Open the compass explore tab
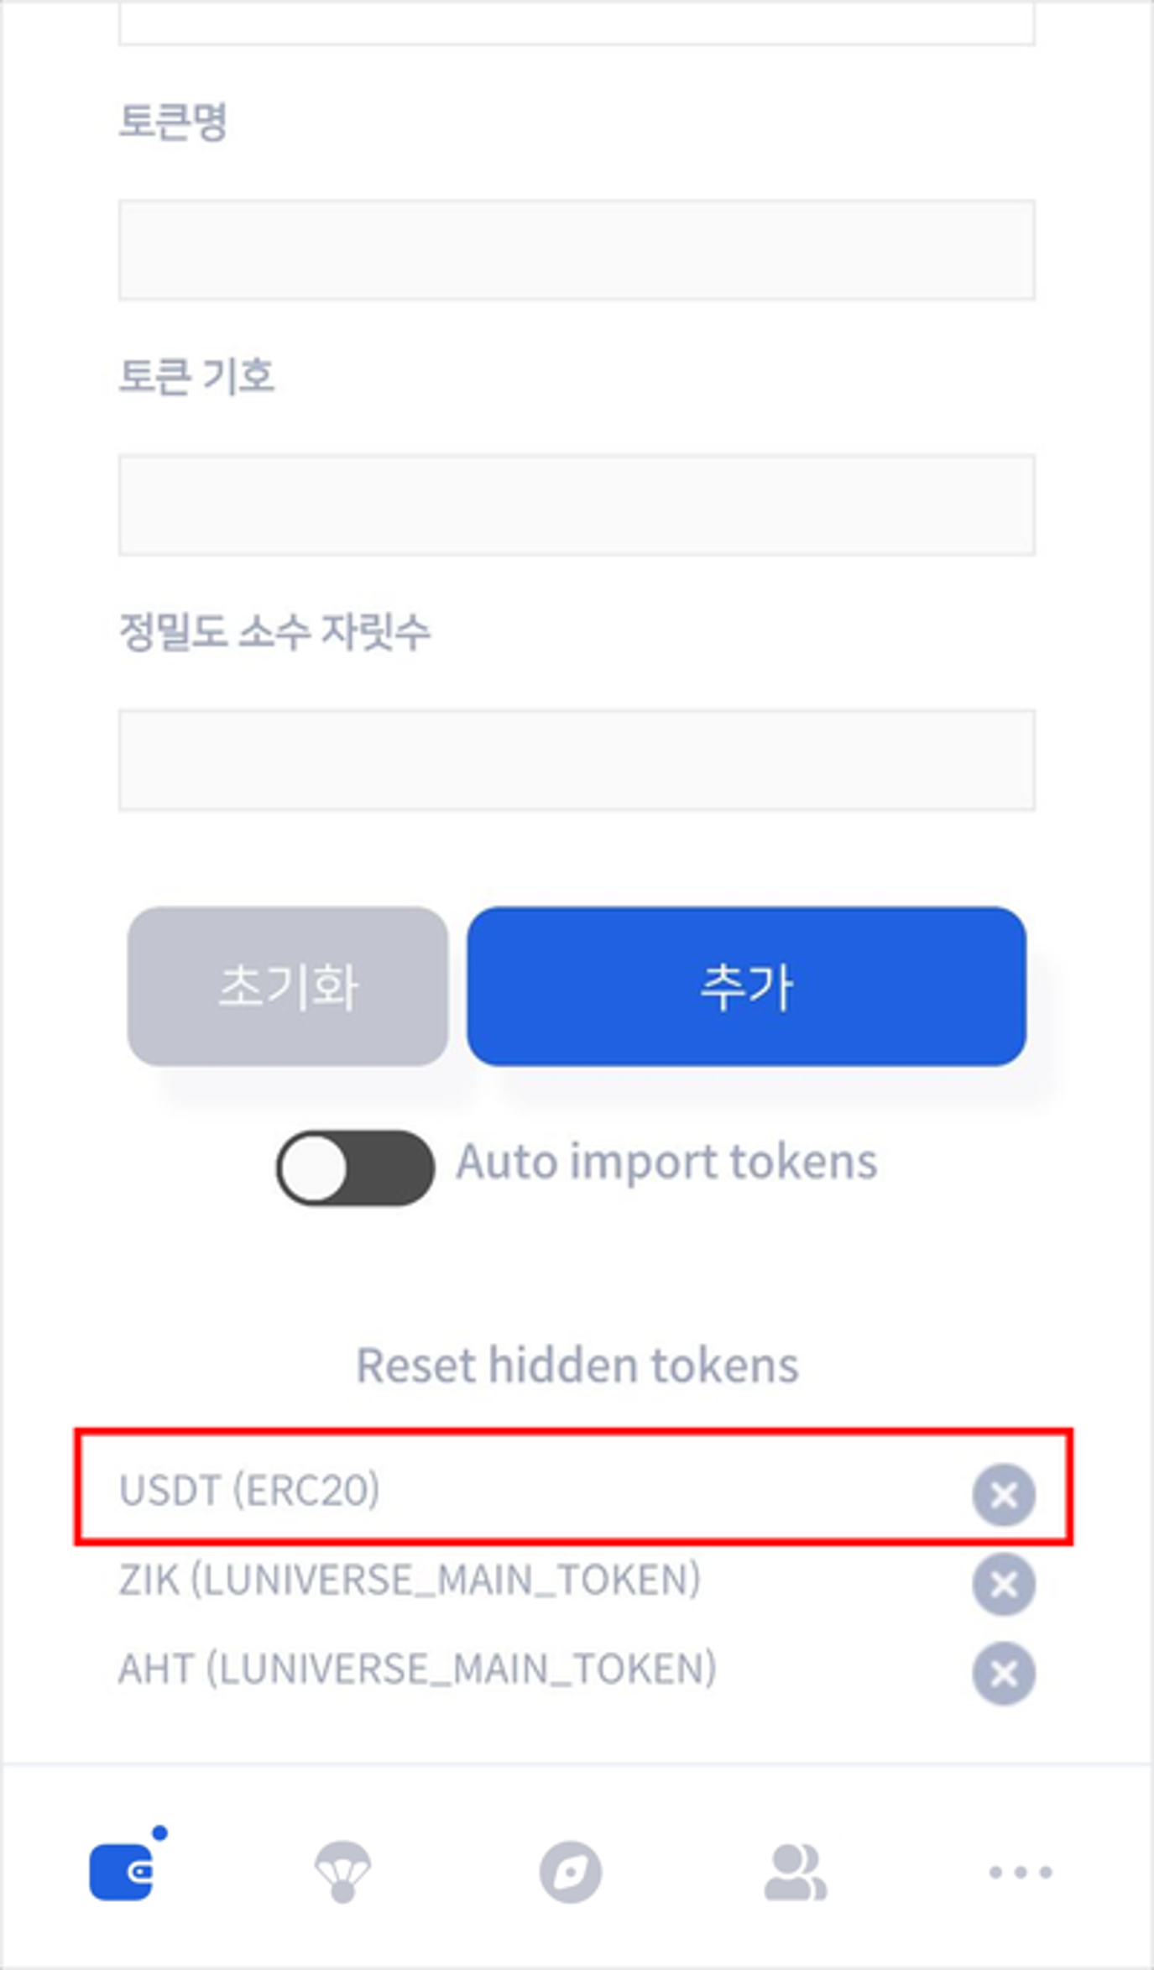This screenshot has height=1970, width=1154. (x=571, y=1873)
